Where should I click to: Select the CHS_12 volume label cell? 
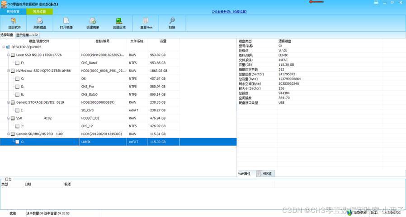tap(87, 126)
